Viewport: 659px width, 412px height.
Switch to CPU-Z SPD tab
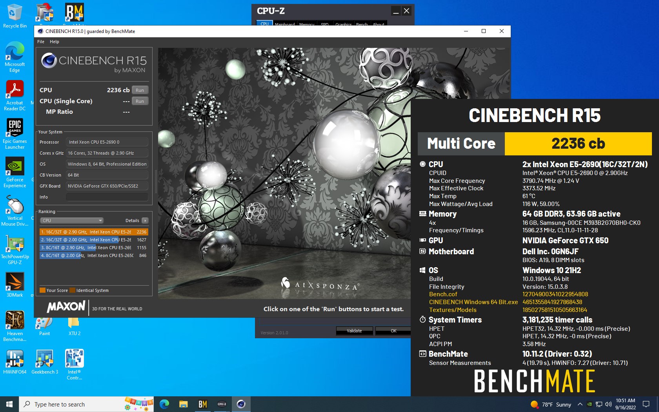(325, 24)
